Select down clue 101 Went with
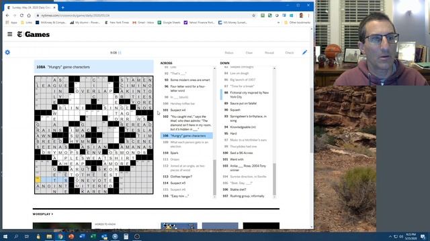 (247, 159)
